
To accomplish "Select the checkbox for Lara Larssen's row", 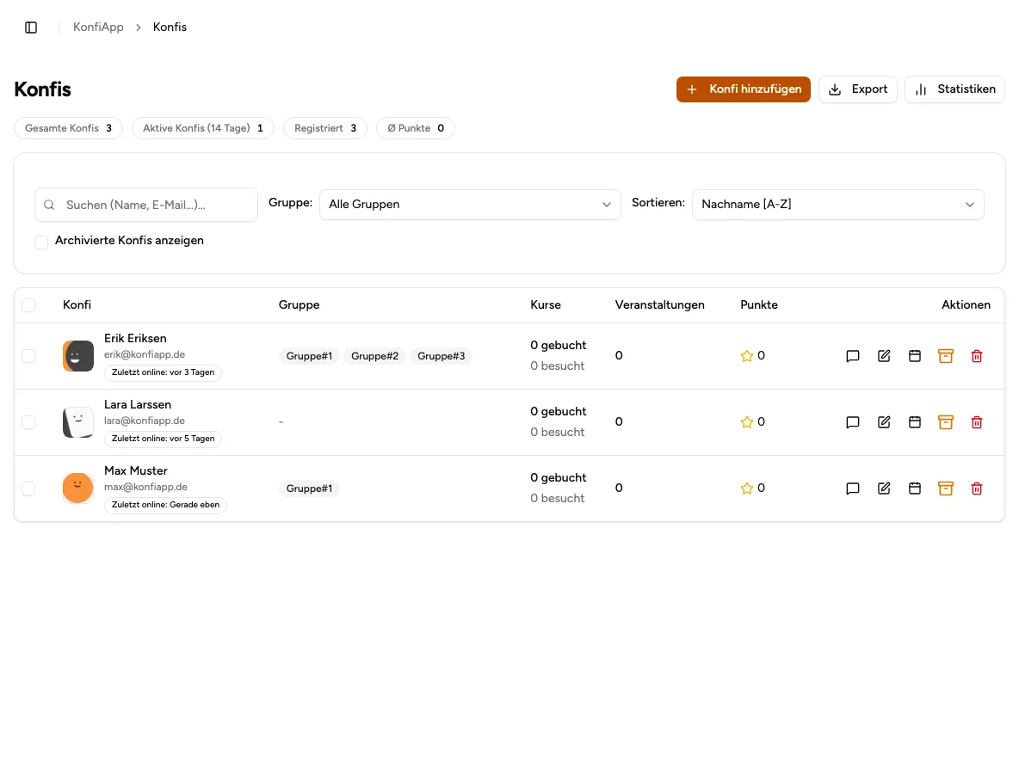I will [x=28, y=422].
